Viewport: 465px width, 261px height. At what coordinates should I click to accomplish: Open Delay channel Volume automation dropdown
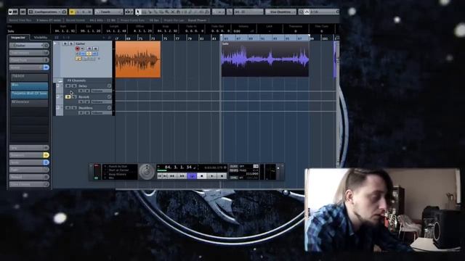point(102,91)
